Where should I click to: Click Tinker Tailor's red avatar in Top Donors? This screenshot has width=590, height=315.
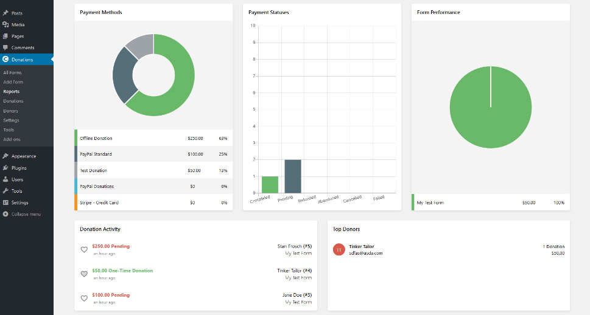pyautogui.click(x=339, y=249)
